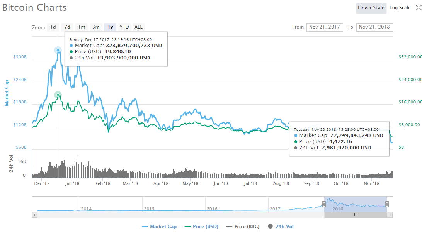Click Market Cap peak point marker

coord(58,50)
